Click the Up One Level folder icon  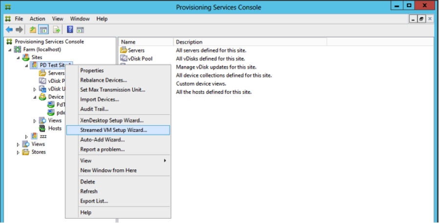pyautogui.click(x=33, y=30)
